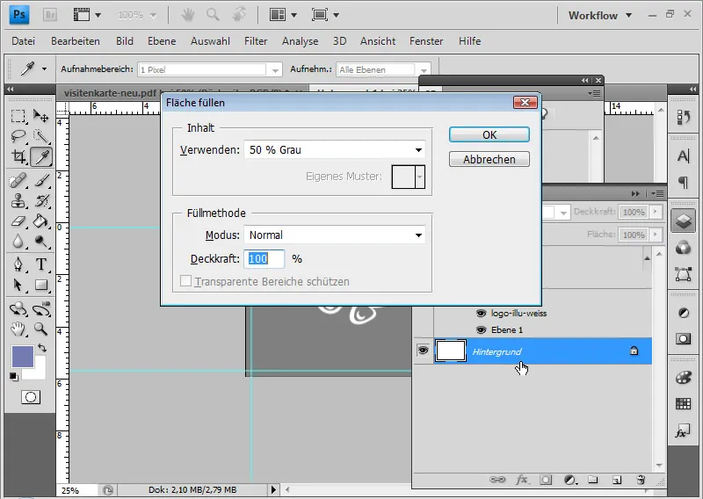The width and height of the screenshot is (703, 499).
Task: Open the Character panel icon in dock
Action: pos(683,156)
